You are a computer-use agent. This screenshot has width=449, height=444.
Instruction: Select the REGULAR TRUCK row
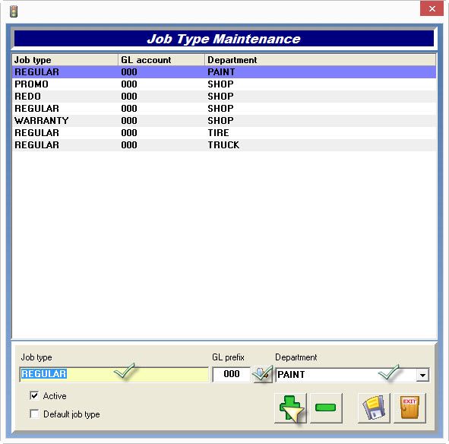coord(224,145)
